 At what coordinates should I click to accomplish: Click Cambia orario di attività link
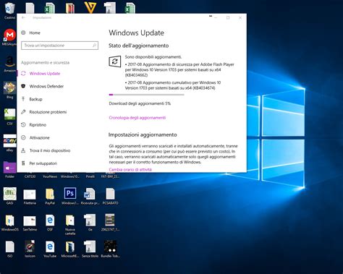click(130, 169)
